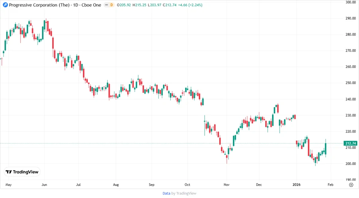Click the Feb label on time axis
The height and width of the screenshot is (198, 359).
[330, 184]
